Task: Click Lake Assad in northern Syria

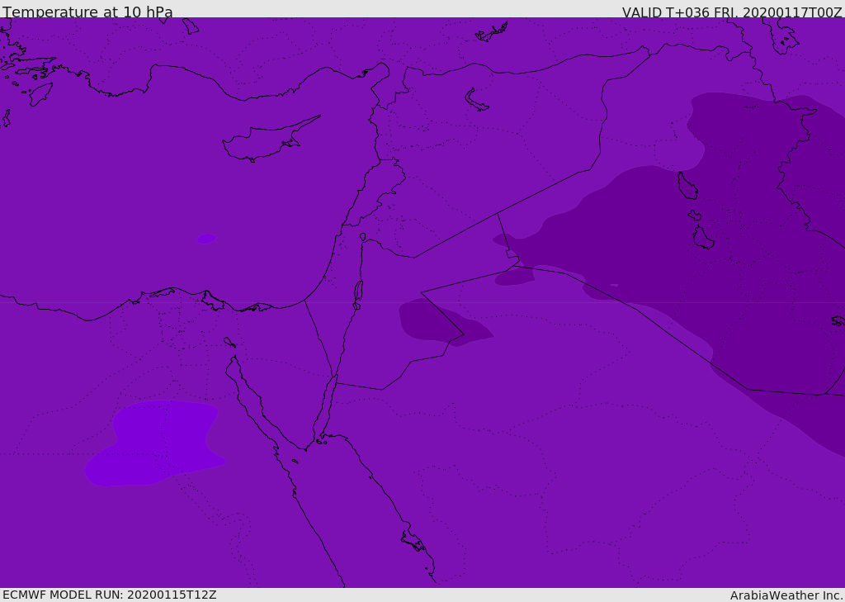Action: pos(475,101)
